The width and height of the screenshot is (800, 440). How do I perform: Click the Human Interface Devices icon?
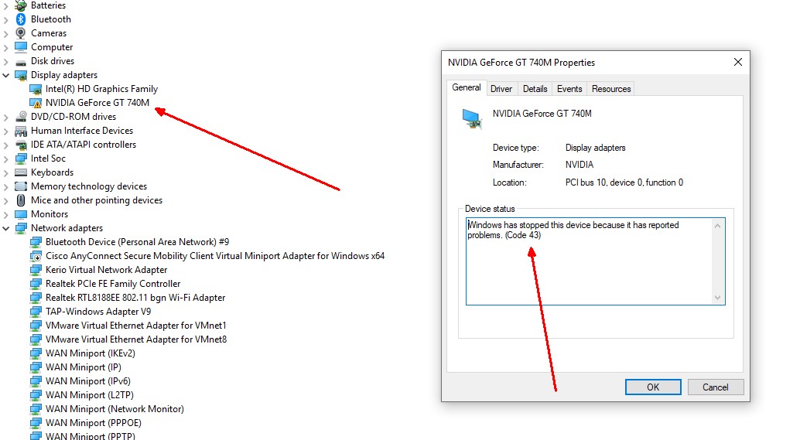coord(20,131)
